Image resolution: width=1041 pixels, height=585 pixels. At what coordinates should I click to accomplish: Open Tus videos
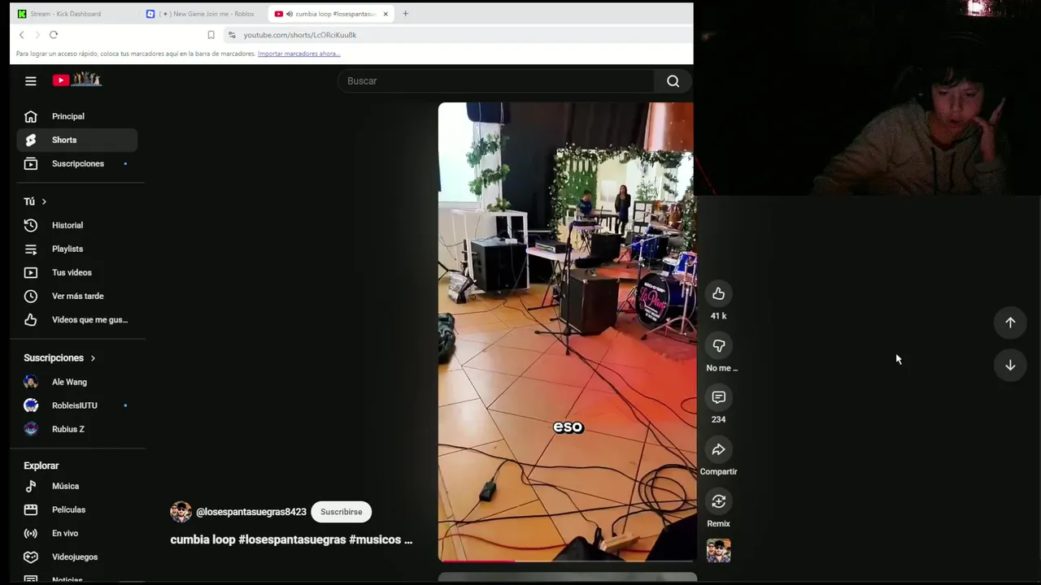point(77,272)
